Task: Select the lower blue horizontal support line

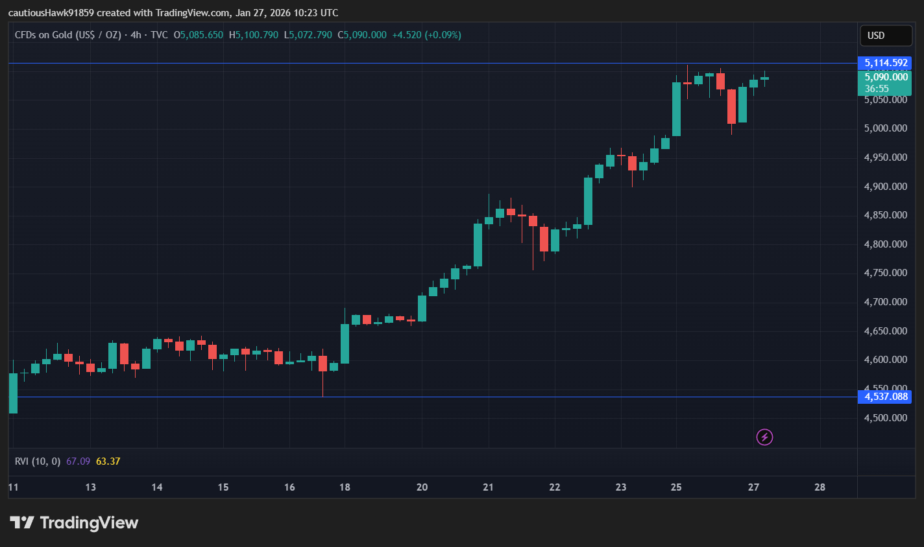Action: point(454,397)
